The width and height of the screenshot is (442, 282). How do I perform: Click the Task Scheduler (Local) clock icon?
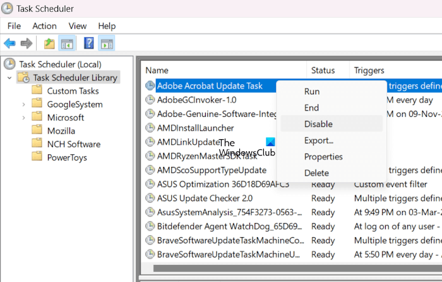click(x=9, y=64)
